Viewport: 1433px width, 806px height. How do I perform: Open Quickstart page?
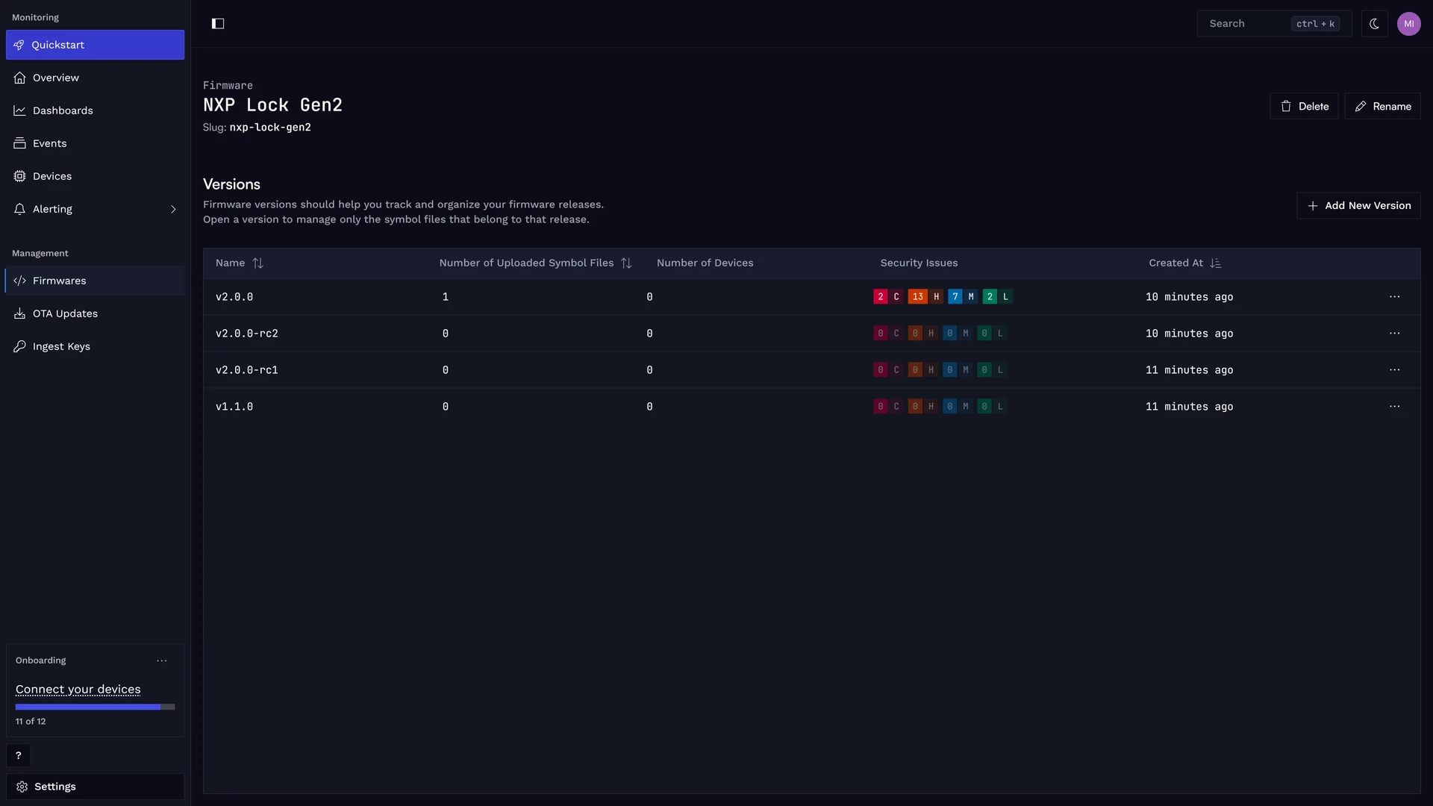click(95, 45)
